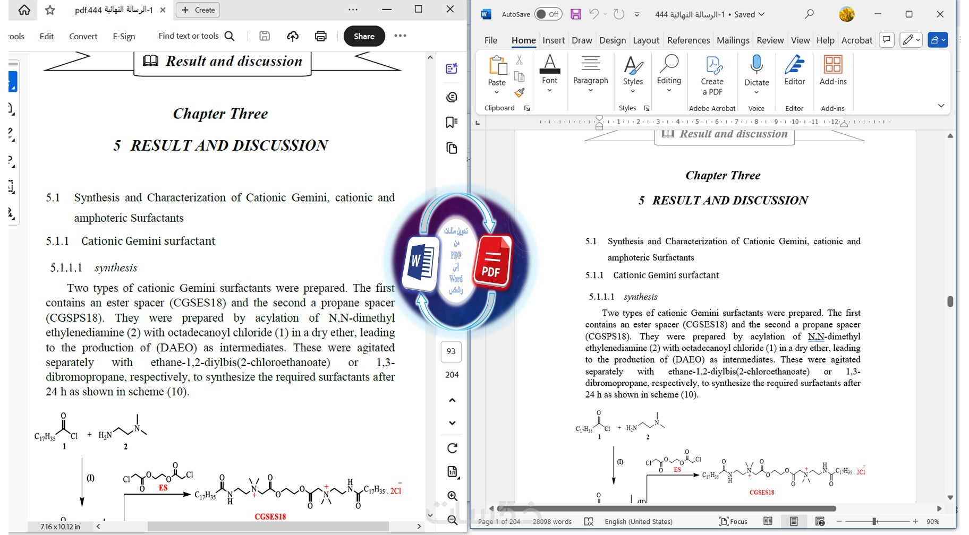Click the Save icon in Word title bar

click(576, 14)
